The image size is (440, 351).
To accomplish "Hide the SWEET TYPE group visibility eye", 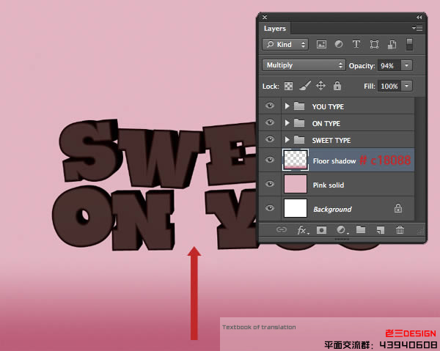I will tap(270, 139).
